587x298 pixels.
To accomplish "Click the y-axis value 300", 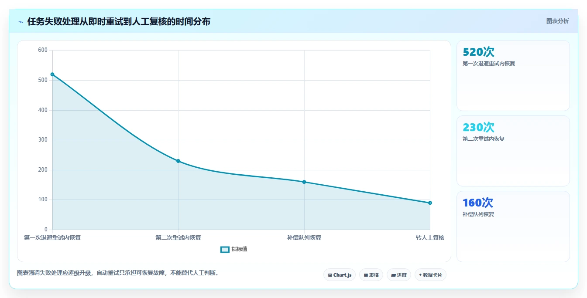I will point(43,140).
